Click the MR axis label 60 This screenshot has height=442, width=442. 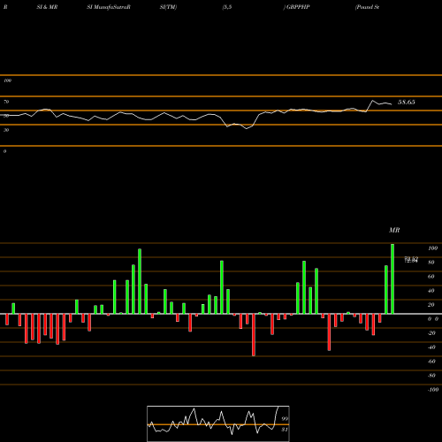click(431, 277)
